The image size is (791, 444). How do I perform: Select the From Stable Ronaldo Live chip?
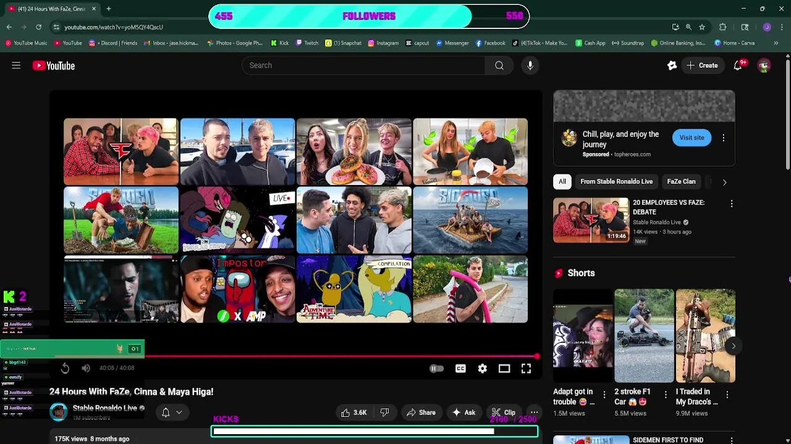click(616, 182)
